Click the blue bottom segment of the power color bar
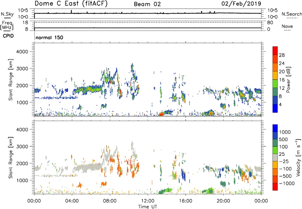 [x=275, y=108]
